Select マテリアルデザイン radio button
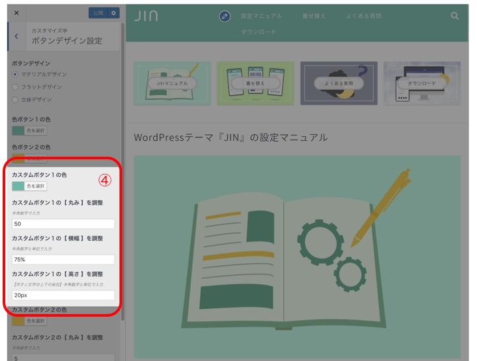 click(x=15, y=74)
